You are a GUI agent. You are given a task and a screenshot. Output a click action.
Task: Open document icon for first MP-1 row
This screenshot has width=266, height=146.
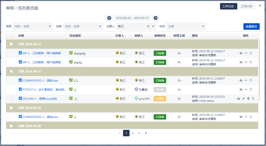click(x=251, y=53)
